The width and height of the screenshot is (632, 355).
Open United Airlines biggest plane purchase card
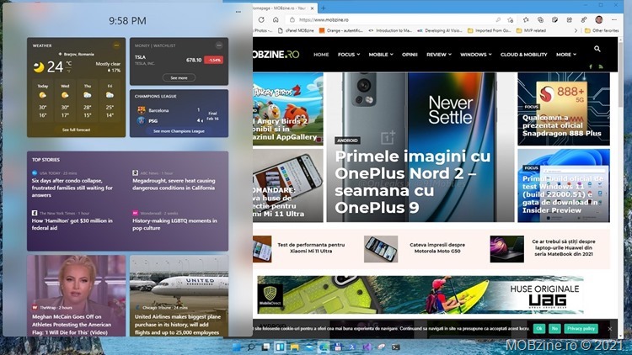[179, 295]
